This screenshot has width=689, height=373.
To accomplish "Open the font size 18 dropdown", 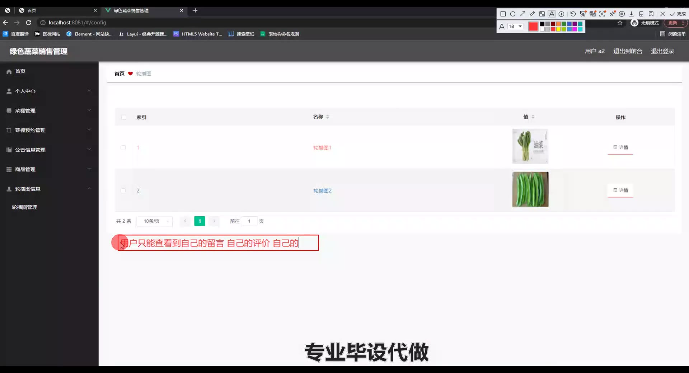I will [515, 26].
